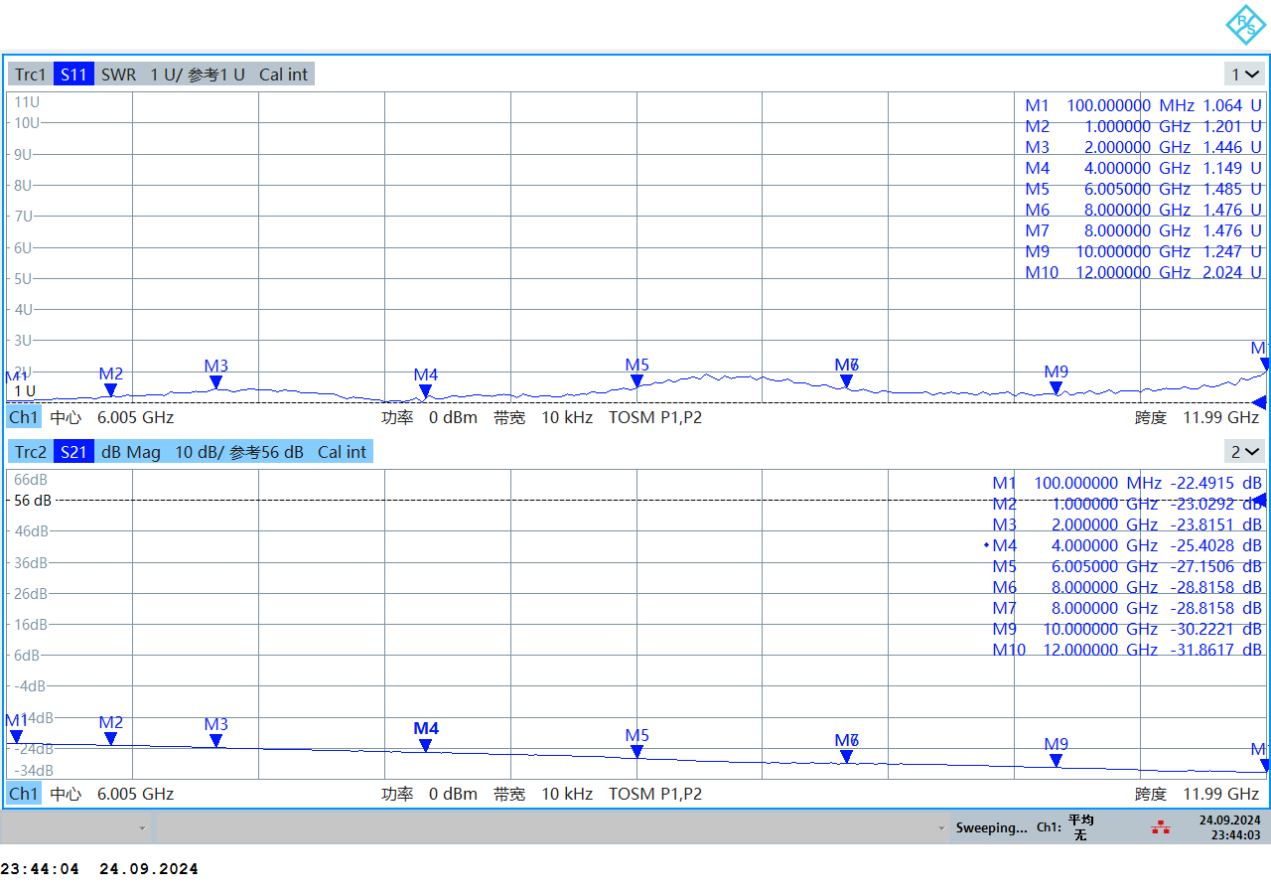The width and height of the screenshot is (1271, 894).
Task: Select marker M9 on the SWR trace
Action: pyautogui.click(x=1056, y=388)
